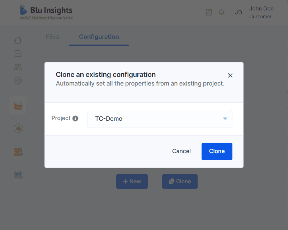Expand the TC-Demo project dropdown
Image resolution: width=288 pixels, height=230 pixels.
coord(160,119)
